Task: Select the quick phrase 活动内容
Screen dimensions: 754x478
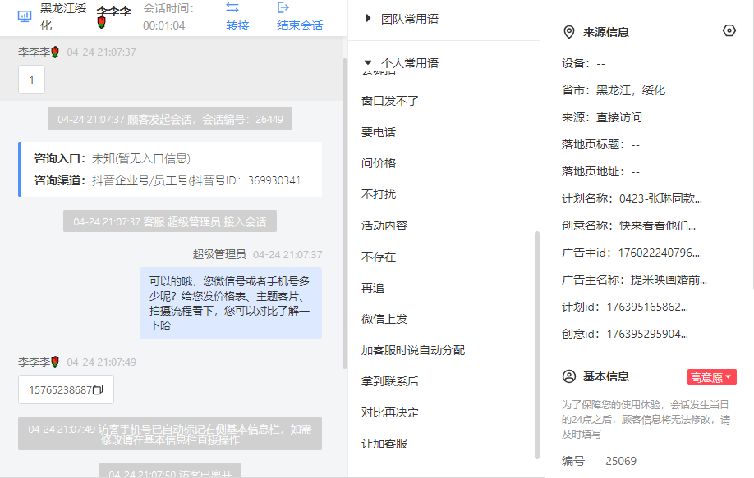Action: point(384,226)
